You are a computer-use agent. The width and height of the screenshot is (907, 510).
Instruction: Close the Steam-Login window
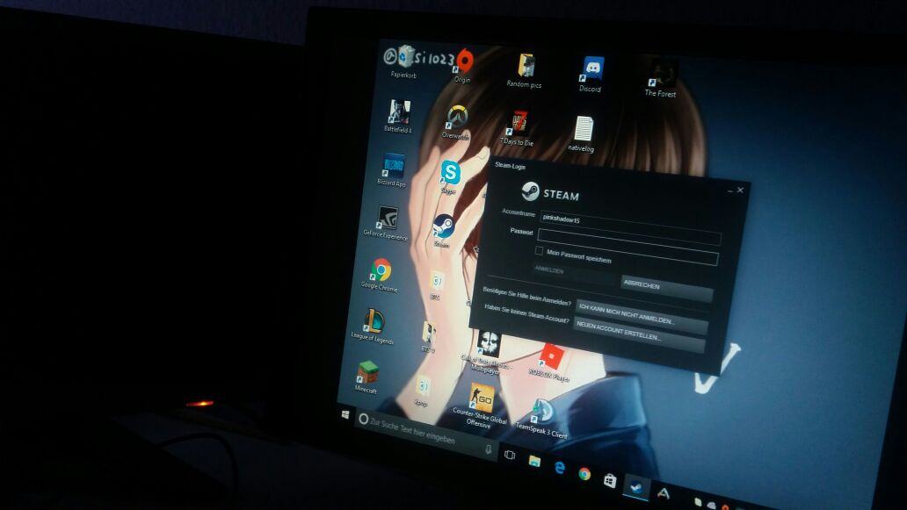[740, 190]
